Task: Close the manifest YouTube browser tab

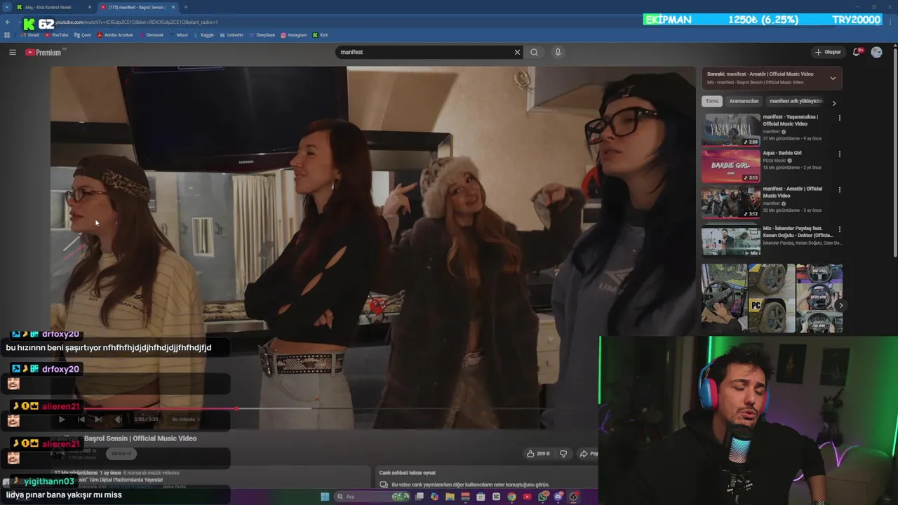Action: tap(173, 7)
